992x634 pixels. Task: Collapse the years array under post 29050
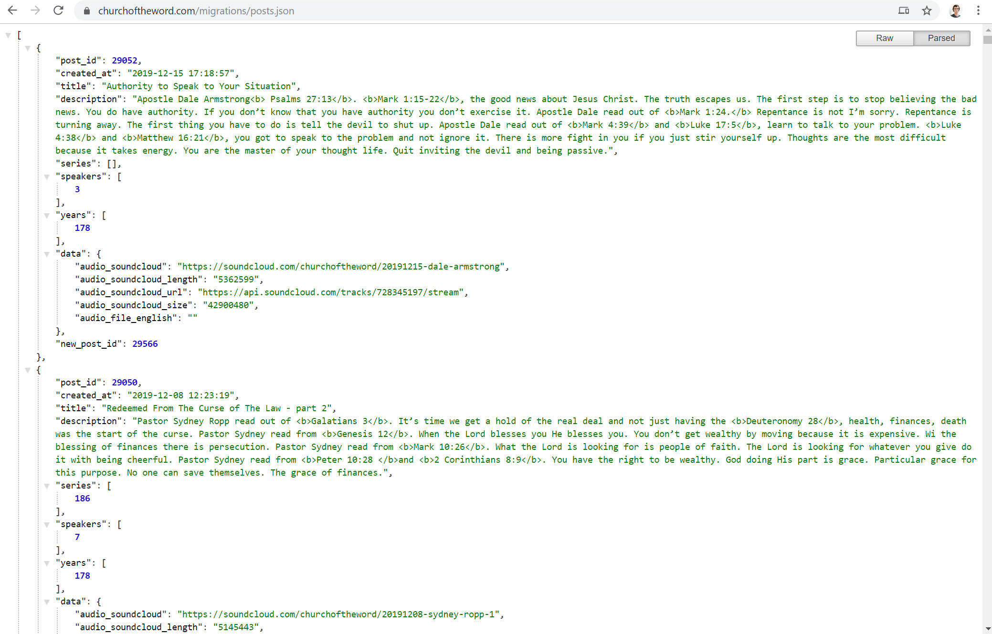point(47,563)
